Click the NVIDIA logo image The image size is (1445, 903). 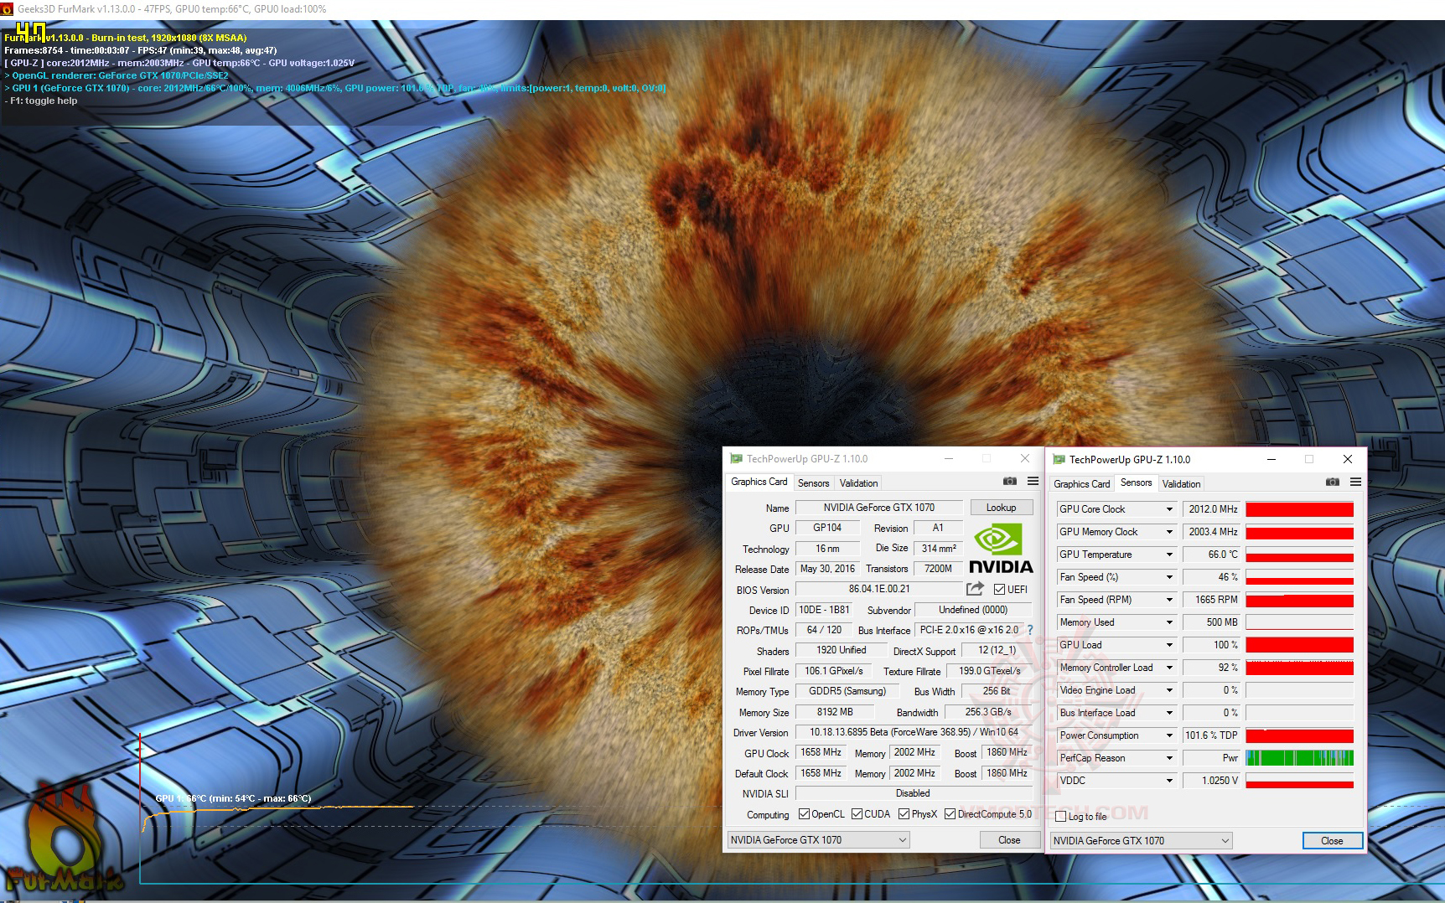coord(1001,549)
